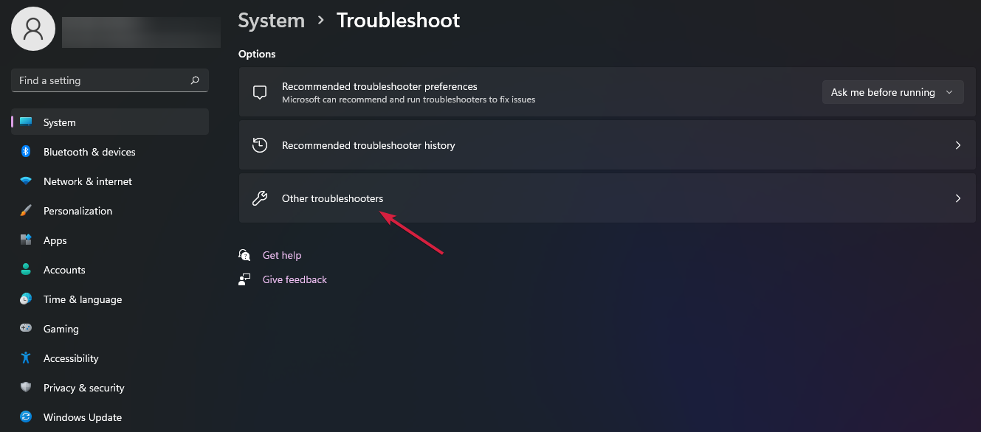Click the Bluetooth & devices icon
This screenshot has height=432, width=981.
26,152
